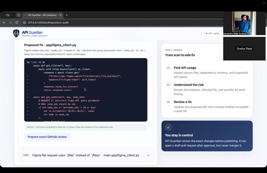Click the site info icon in address bar

[x=25, y=22]
